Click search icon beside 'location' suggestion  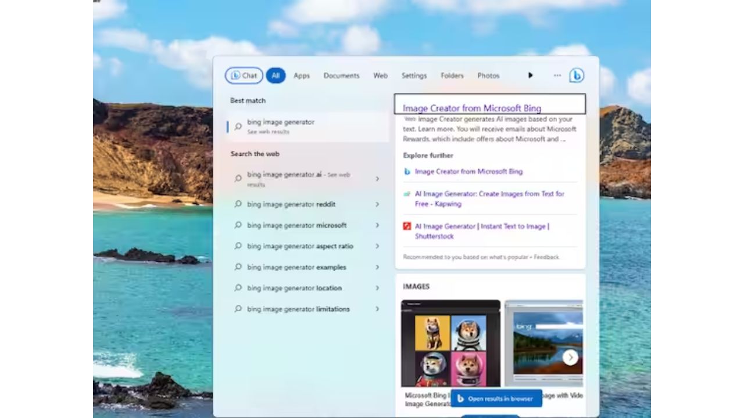click(x=238, y=288)
